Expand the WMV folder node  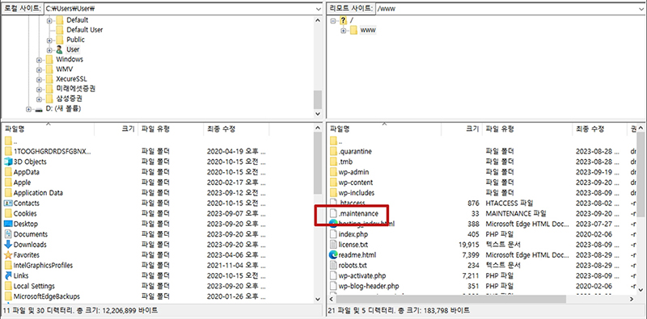click(39, 69)
